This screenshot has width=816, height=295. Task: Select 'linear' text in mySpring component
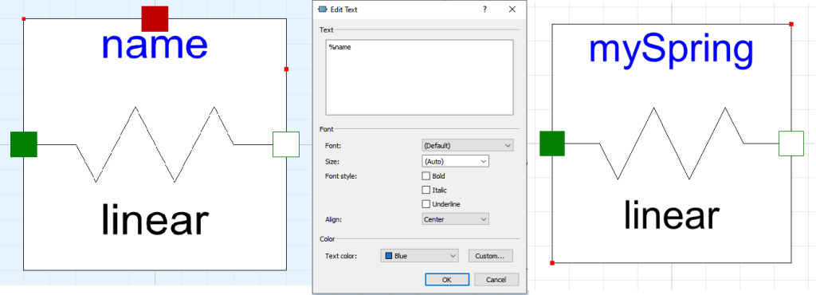[x=671, y=214]
